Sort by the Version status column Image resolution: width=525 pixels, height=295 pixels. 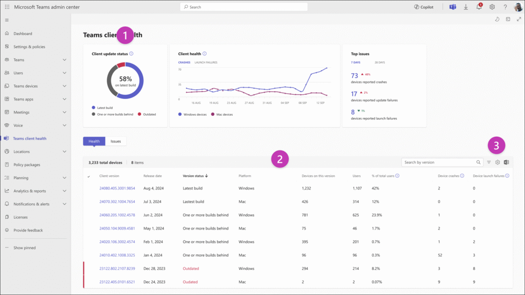tap(195, 176)
